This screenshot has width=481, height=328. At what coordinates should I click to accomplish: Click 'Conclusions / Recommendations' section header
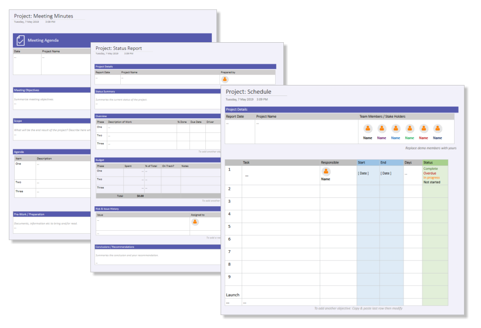[x=158, y=247]
